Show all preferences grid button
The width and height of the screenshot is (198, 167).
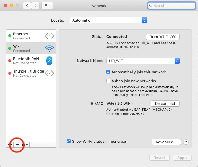[x=47, y=6]
